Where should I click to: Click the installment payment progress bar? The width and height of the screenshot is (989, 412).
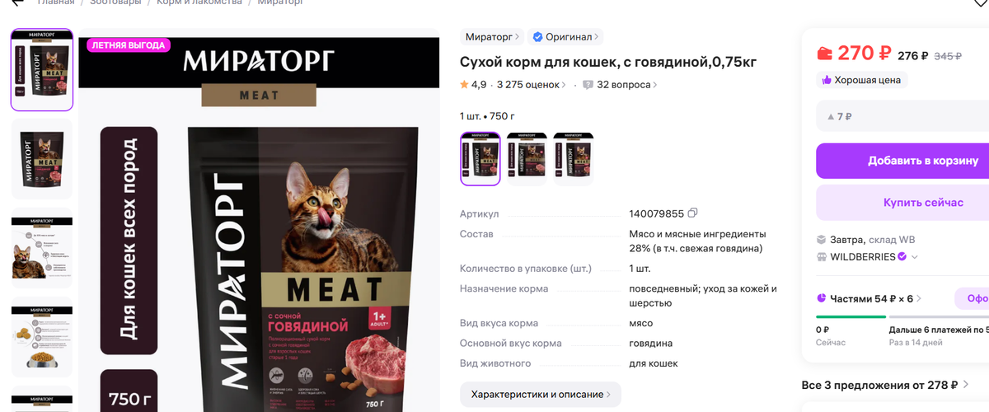(902, 316)
